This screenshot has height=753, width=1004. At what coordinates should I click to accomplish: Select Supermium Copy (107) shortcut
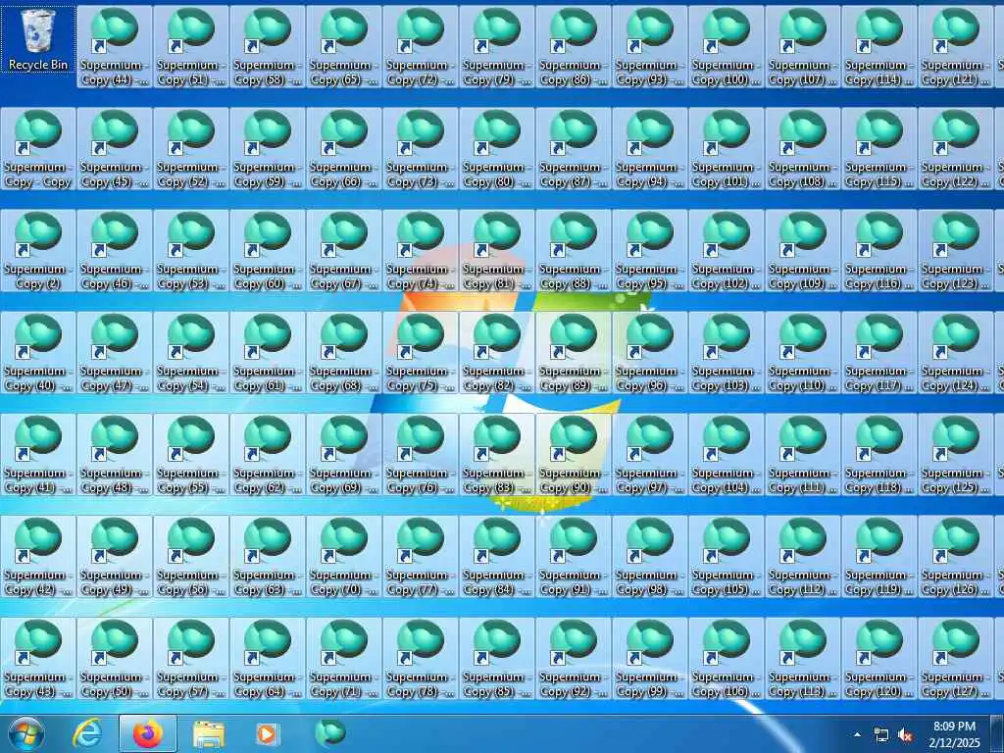(803, 47)
